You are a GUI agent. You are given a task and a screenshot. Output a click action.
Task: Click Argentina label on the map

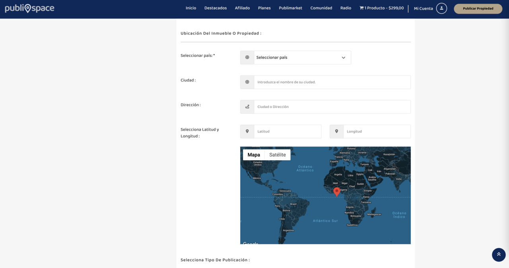point(288,230)
